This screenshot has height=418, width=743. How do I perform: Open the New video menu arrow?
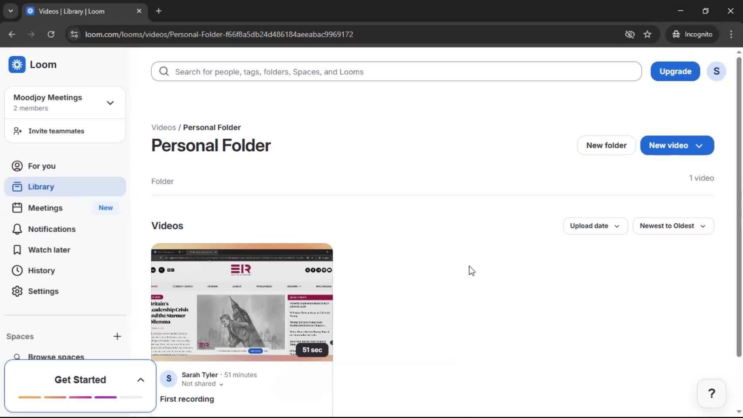(699, 145)
